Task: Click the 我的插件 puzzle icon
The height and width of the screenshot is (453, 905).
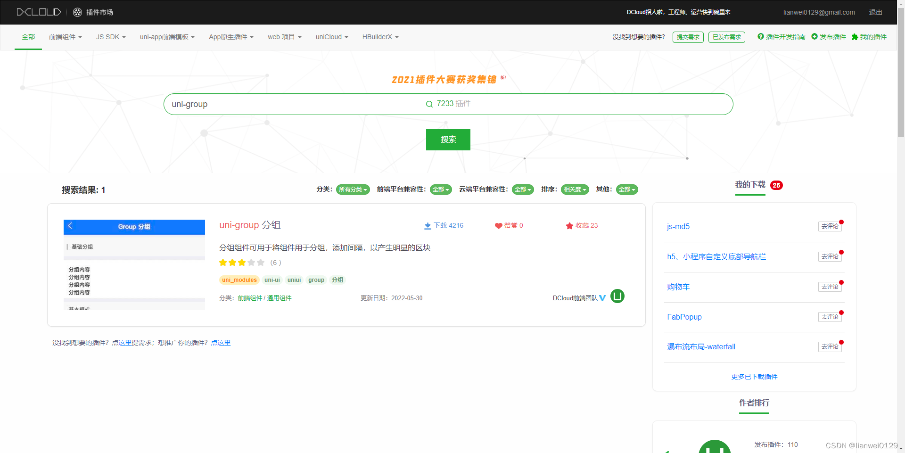Action: click(x=855, y=37)
